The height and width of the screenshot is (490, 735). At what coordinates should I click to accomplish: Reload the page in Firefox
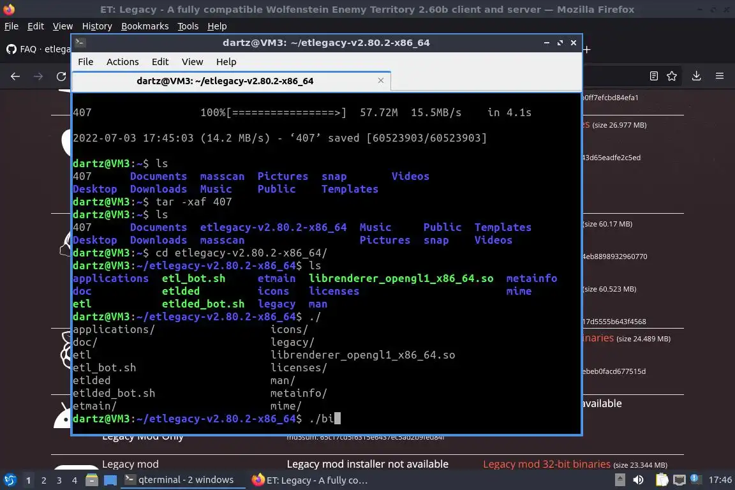(61, 76)
